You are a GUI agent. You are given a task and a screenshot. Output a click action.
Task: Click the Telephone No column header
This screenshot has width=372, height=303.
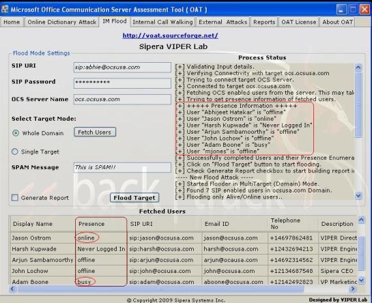tap(293, 224)
